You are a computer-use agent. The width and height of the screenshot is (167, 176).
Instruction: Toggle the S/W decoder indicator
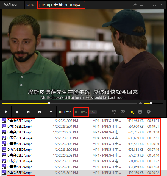(93, 112)
